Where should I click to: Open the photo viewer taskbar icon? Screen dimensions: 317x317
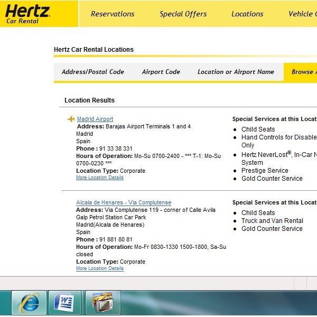tap(103, 302)
